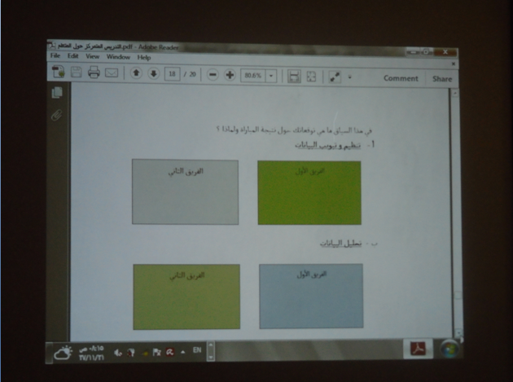Open the Share pane
The image size is (513, 382).
[441, 79]
